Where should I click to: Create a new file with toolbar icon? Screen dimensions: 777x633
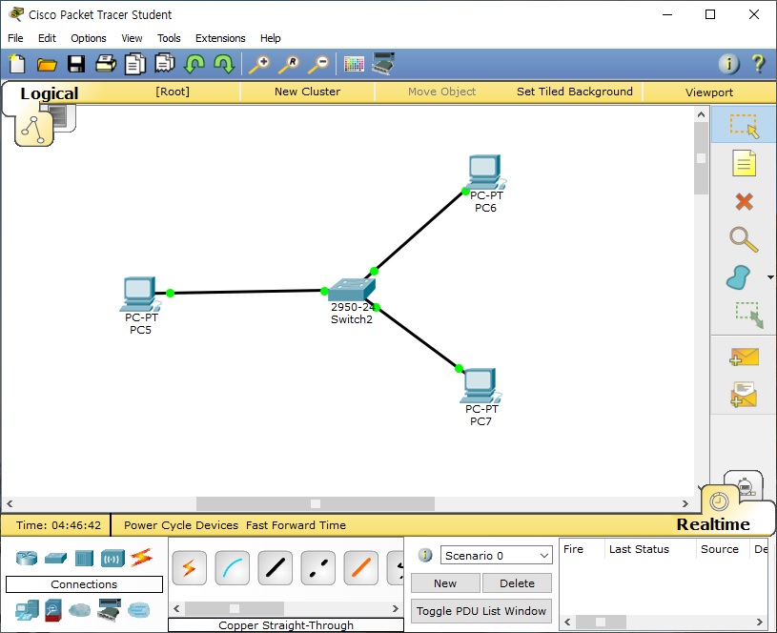(17, 64)
